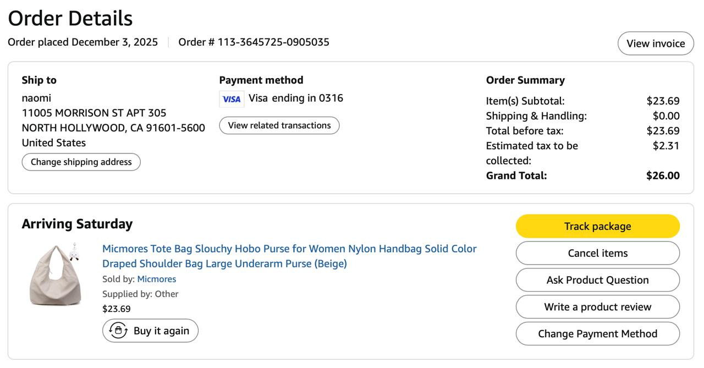Click Ask Product Question

597,280
